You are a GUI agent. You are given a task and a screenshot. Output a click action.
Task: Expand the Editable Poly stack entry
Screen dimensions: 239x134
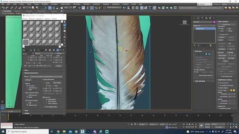tap(194, 29)
